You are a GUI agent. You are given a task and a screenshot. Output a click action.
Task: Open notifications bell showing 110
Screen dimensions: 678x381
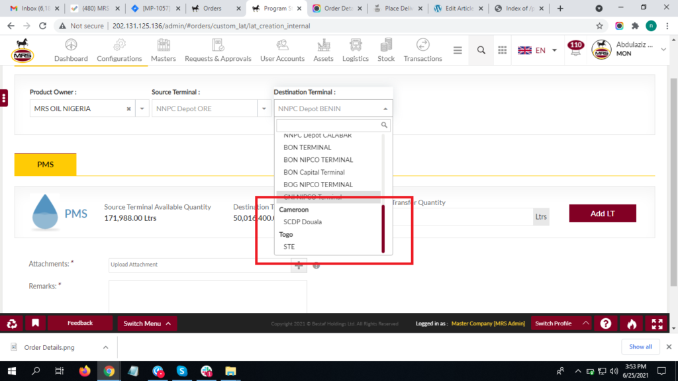click(x=575, y=49)
